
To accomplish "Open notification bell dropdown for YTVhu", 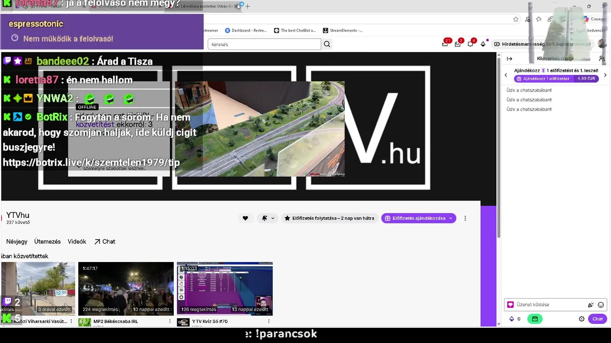I will click(268, 218).
